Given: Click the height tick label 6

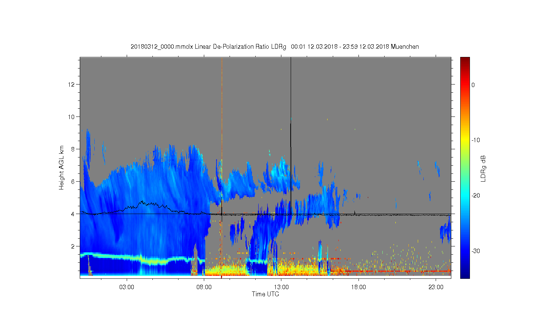Looking at the screenshot, I should [x=74, y=182].
